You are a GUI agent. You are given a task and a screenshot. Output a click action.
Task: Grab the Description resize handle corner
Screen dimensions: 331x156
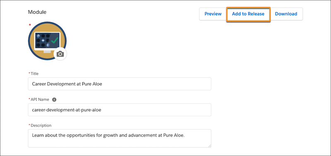pyautogui.click(x=210, y=146)
